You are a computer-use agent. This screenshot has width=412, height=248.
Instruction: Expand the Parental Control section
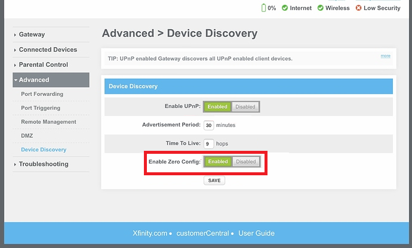coord(43,64)
